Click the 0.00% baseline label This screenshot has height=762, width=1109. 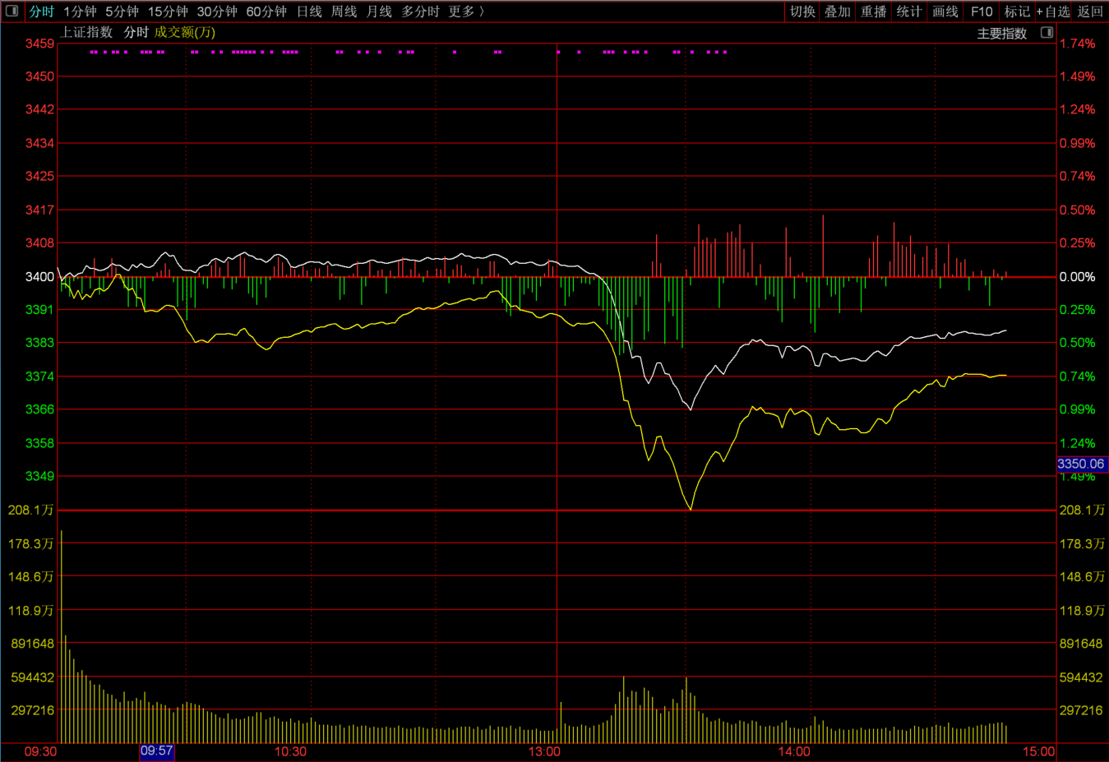point(1078,276)
